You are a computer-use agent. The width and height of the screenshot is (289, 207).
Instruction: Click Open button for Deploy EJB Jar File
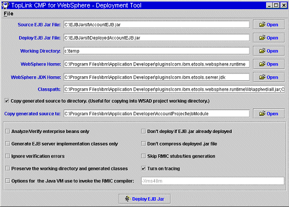(x=269, y=38)
